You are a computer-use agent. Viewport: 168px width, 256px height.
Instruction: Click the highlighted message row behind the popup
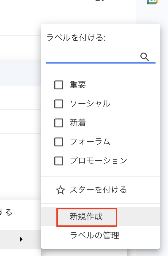(x=20, y=74)
